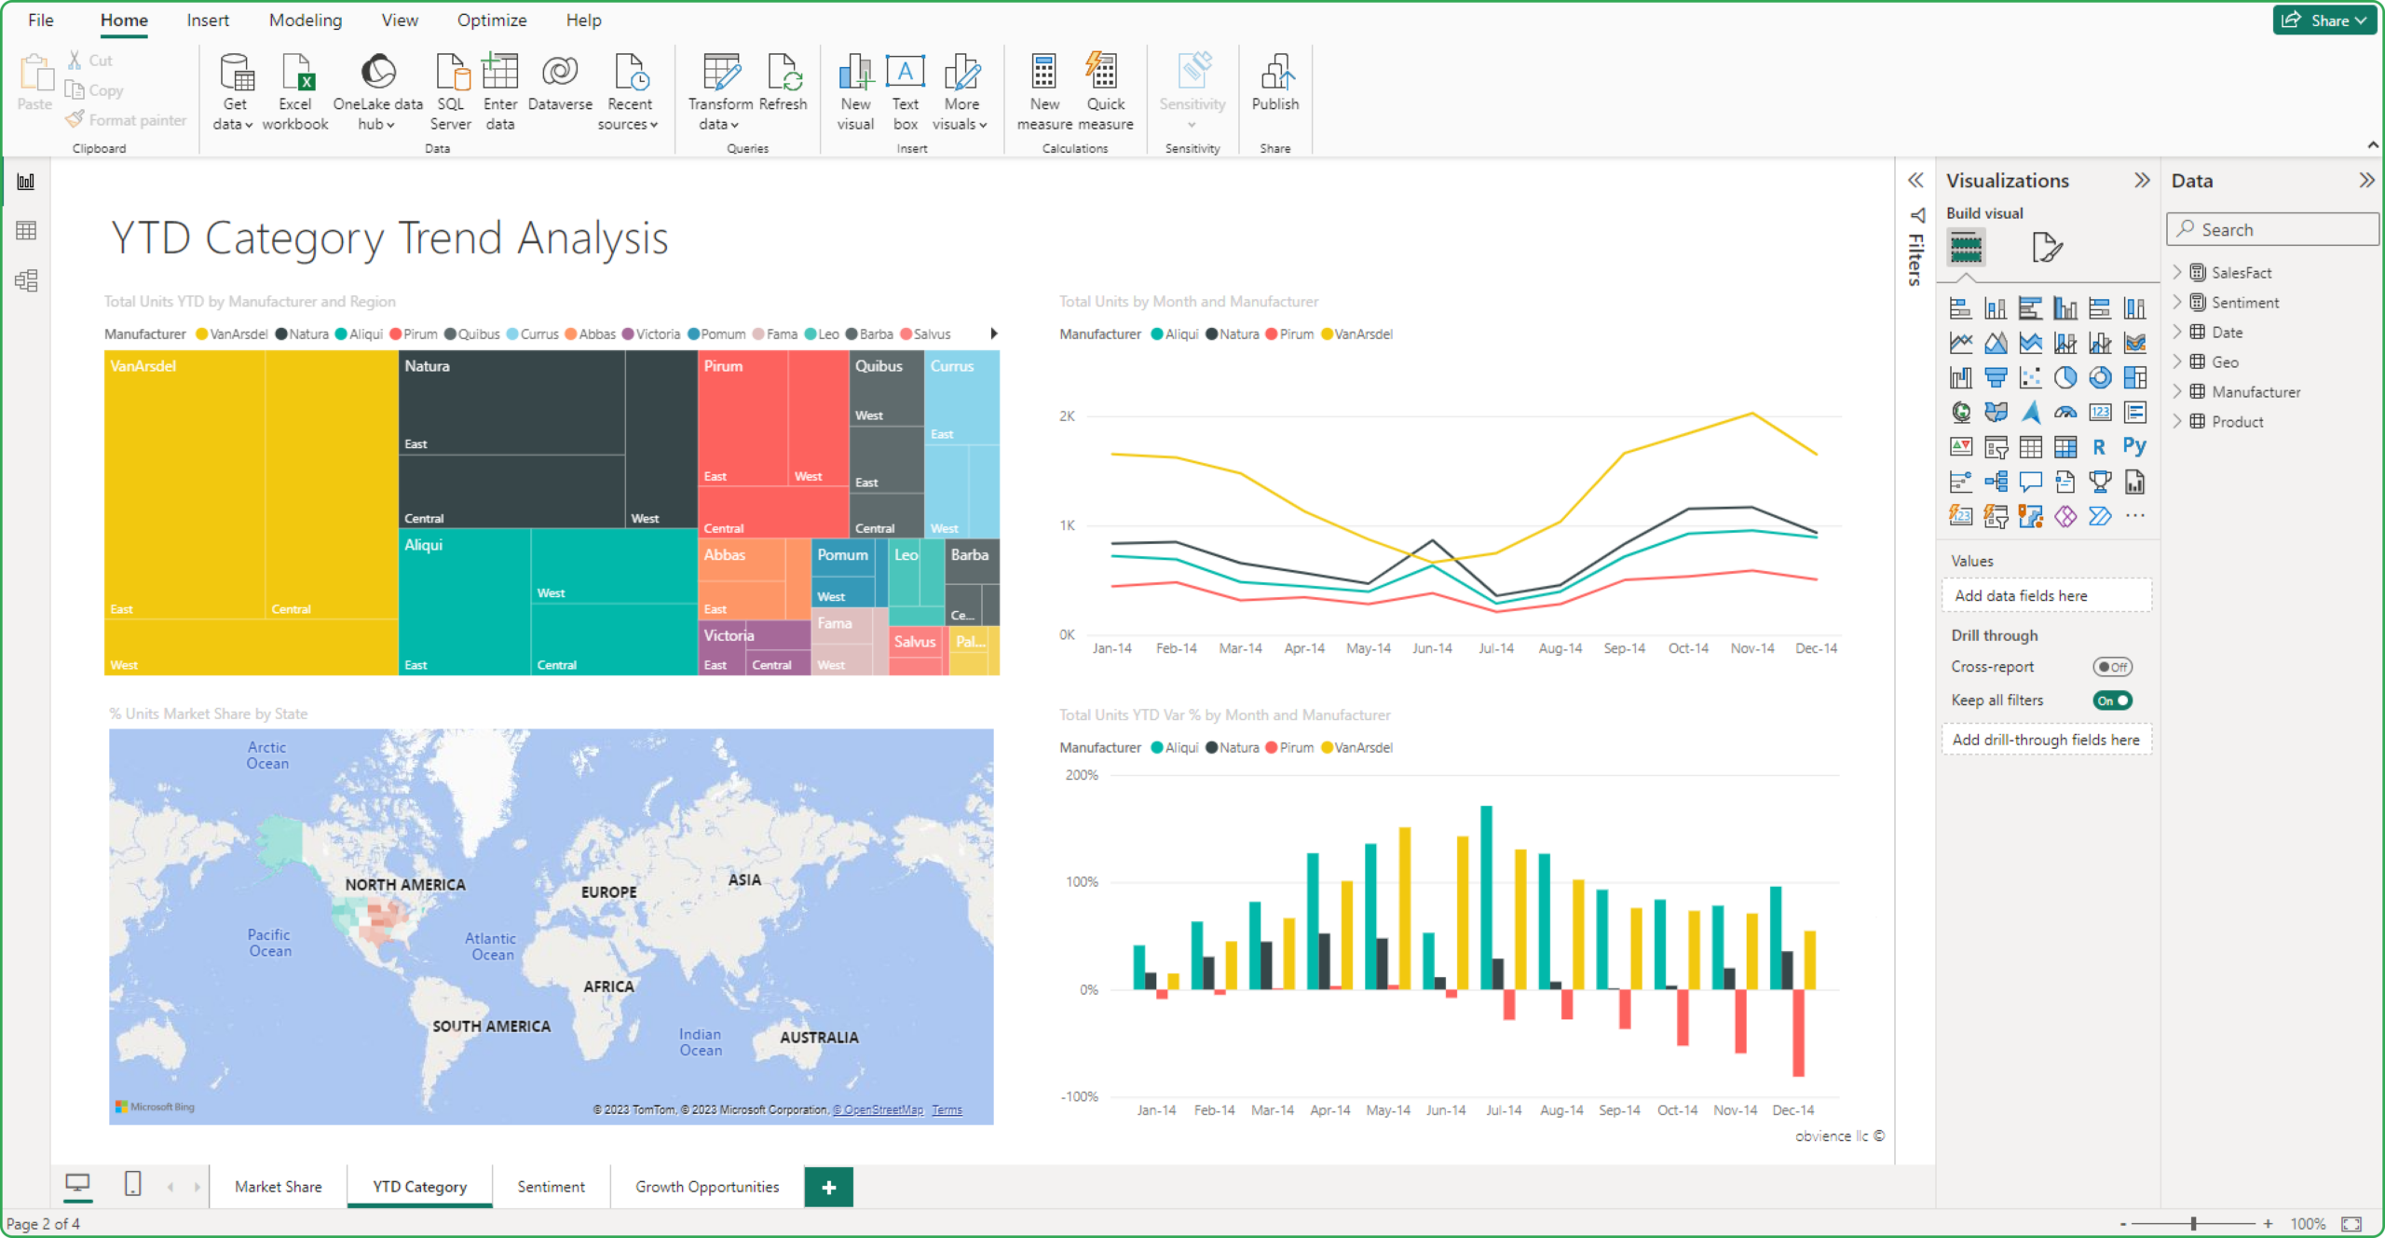2385x1238 pixels.
Task: Select the Power Apps visual
Action: click(2065, 516)
